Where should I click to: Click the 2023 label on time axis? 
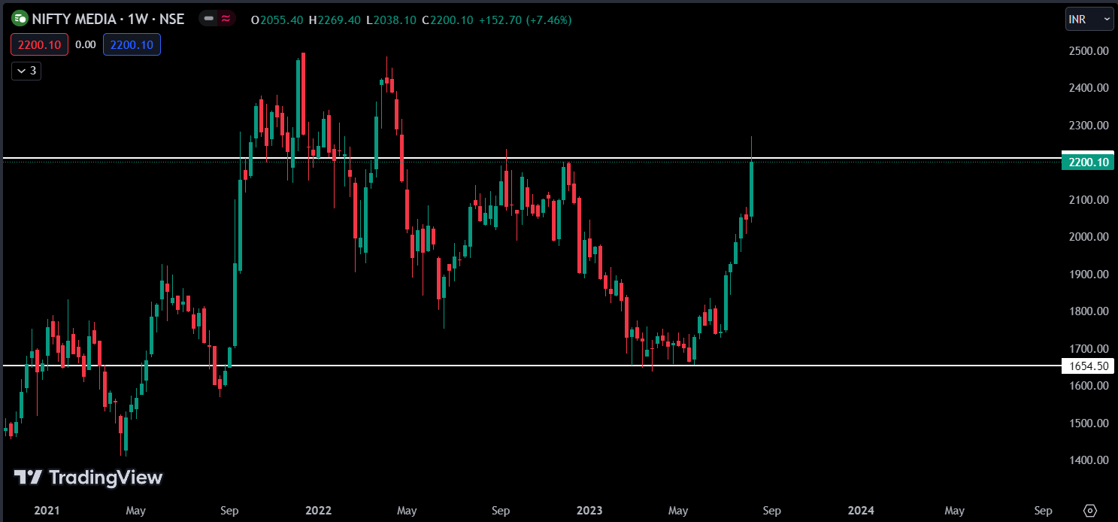point(589,511)
